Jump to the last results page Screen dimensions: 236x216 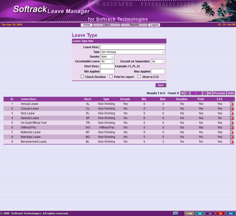[210, 93]
